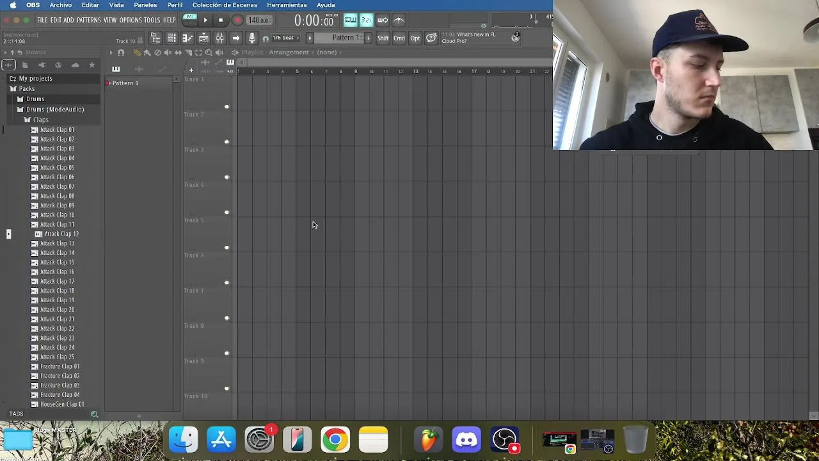The image size is (819, 461).
Task: Click the globe news icon
Action: (x=515, y=38)
